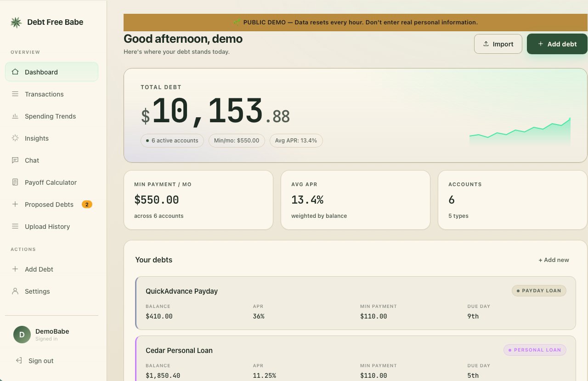Click the $410.00 balance value
The width and height of the screenshot is (588, 381).
(159, 316)
